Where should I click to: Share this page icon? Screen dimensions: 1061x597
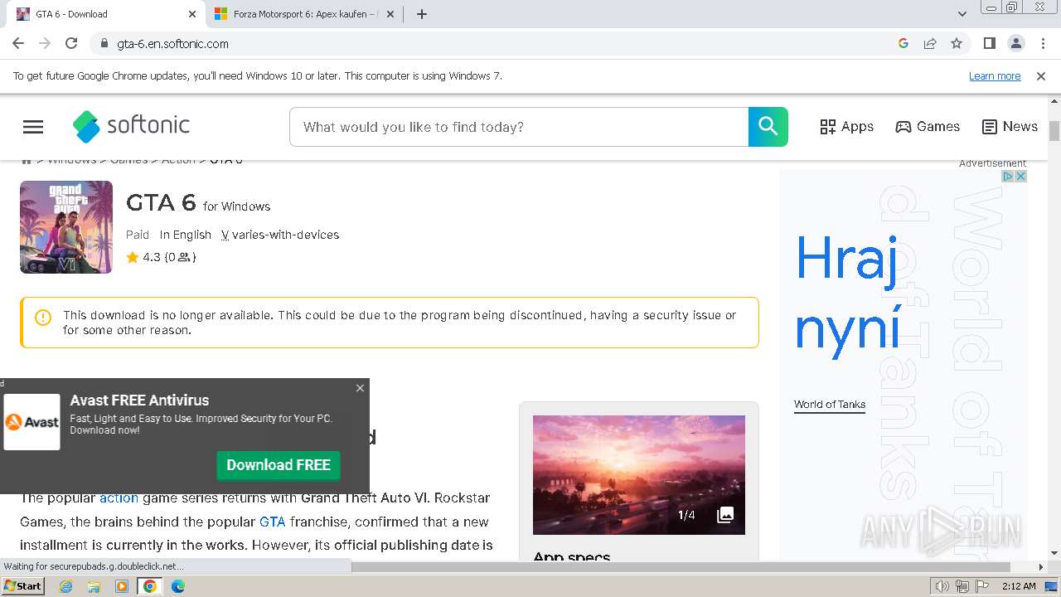tap(930, 43)
